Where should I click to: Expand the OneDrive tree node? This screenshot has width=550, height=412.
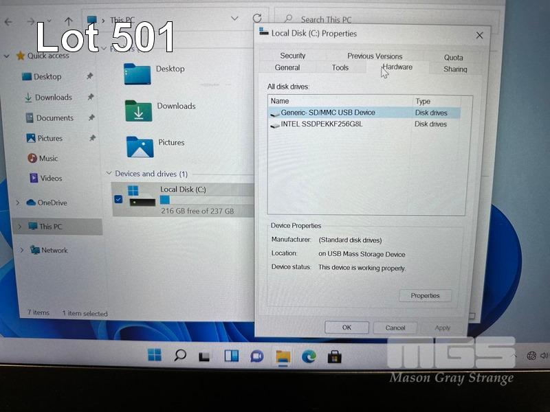(x=18, y=203)
